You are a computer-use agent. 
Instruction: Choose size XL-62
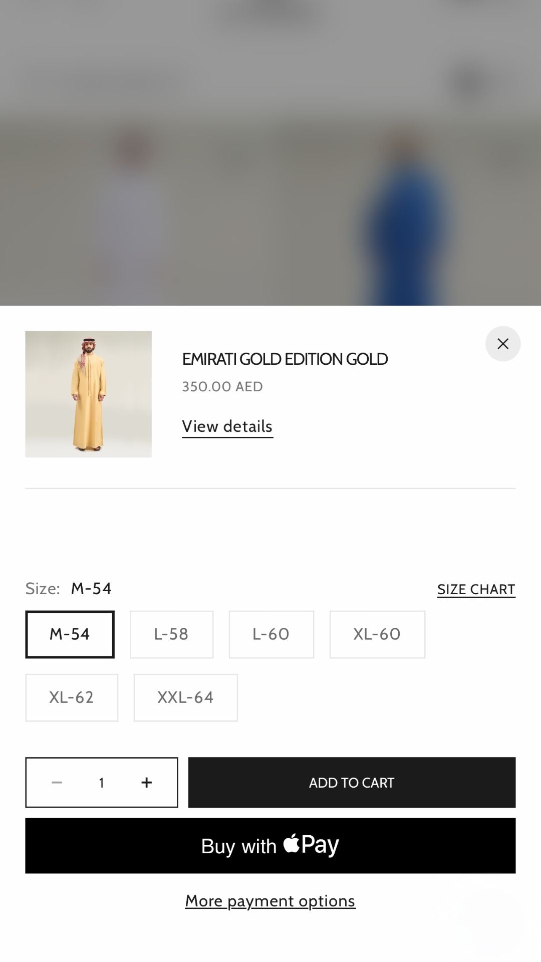coord(72,697)
